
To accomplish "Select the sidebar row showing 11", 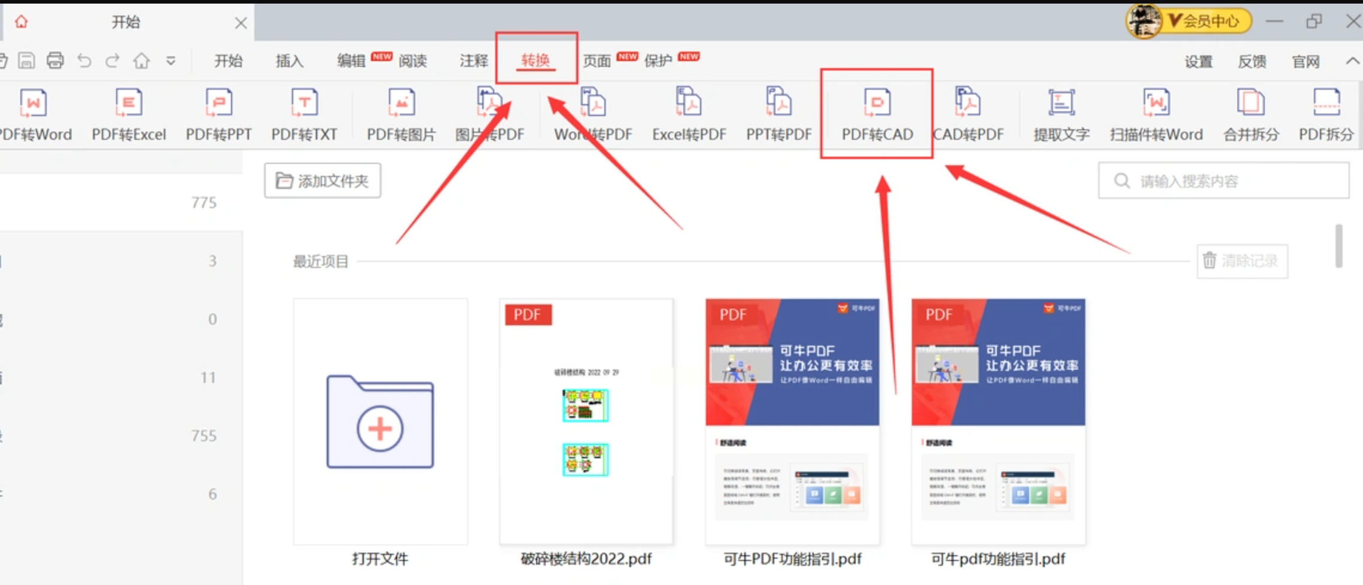I will click(x=121, y=377).
